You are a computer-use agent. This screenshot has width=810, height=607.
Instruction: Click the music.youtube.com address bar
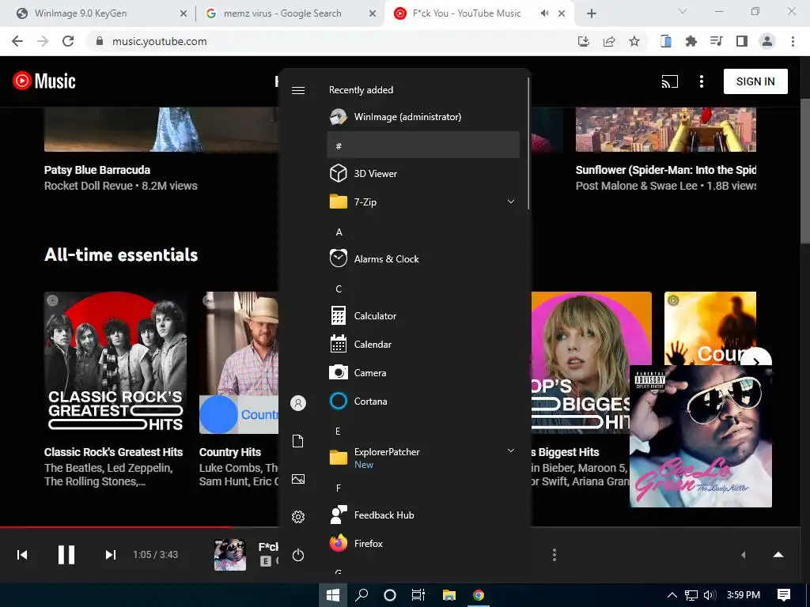331,41
